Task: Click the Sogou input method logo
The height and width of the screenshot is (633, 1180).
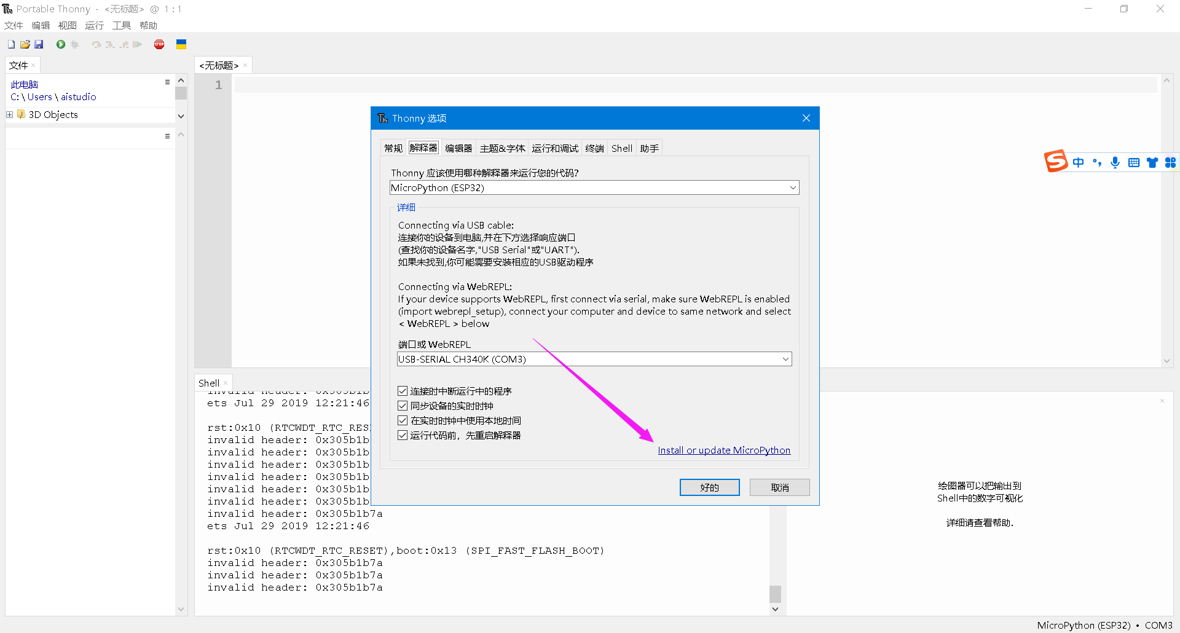Action: coord(1056,162)
